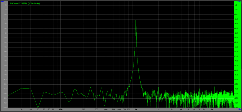Click the 40 frequency axis label
This screenshot has height=112, width=242.
pos(30,109)
